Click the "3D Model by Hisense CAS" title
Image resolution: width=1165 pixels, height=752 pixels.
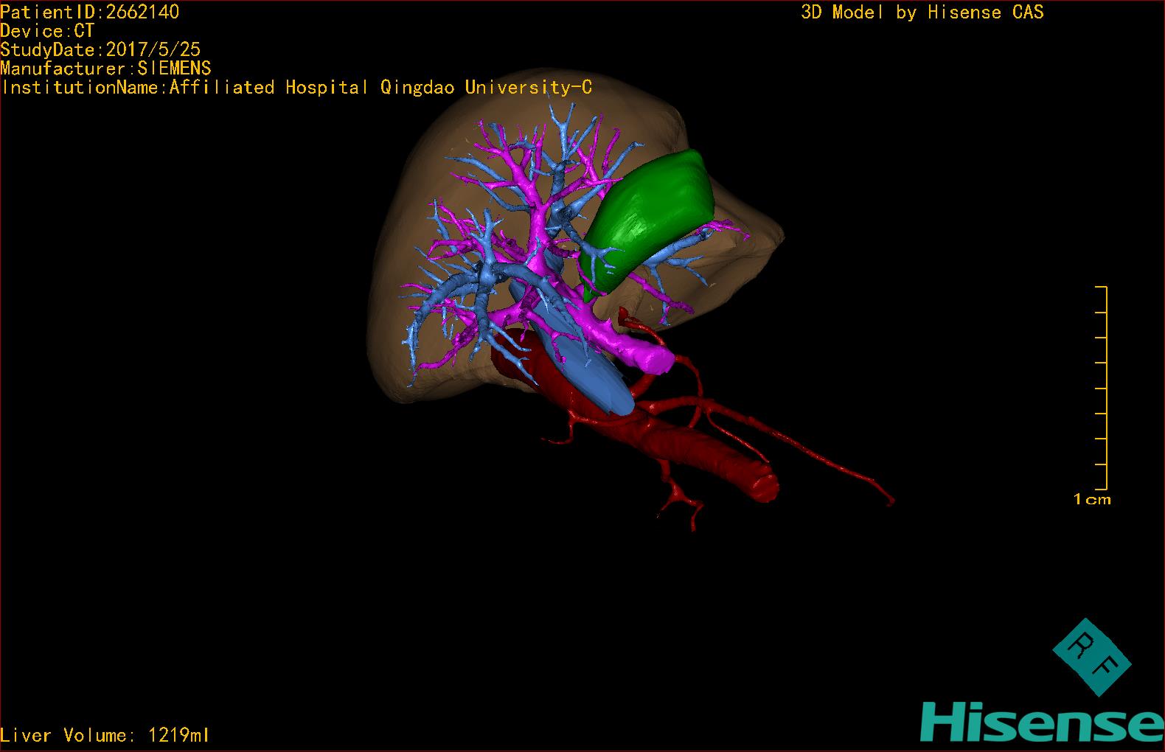click(922, 13)
